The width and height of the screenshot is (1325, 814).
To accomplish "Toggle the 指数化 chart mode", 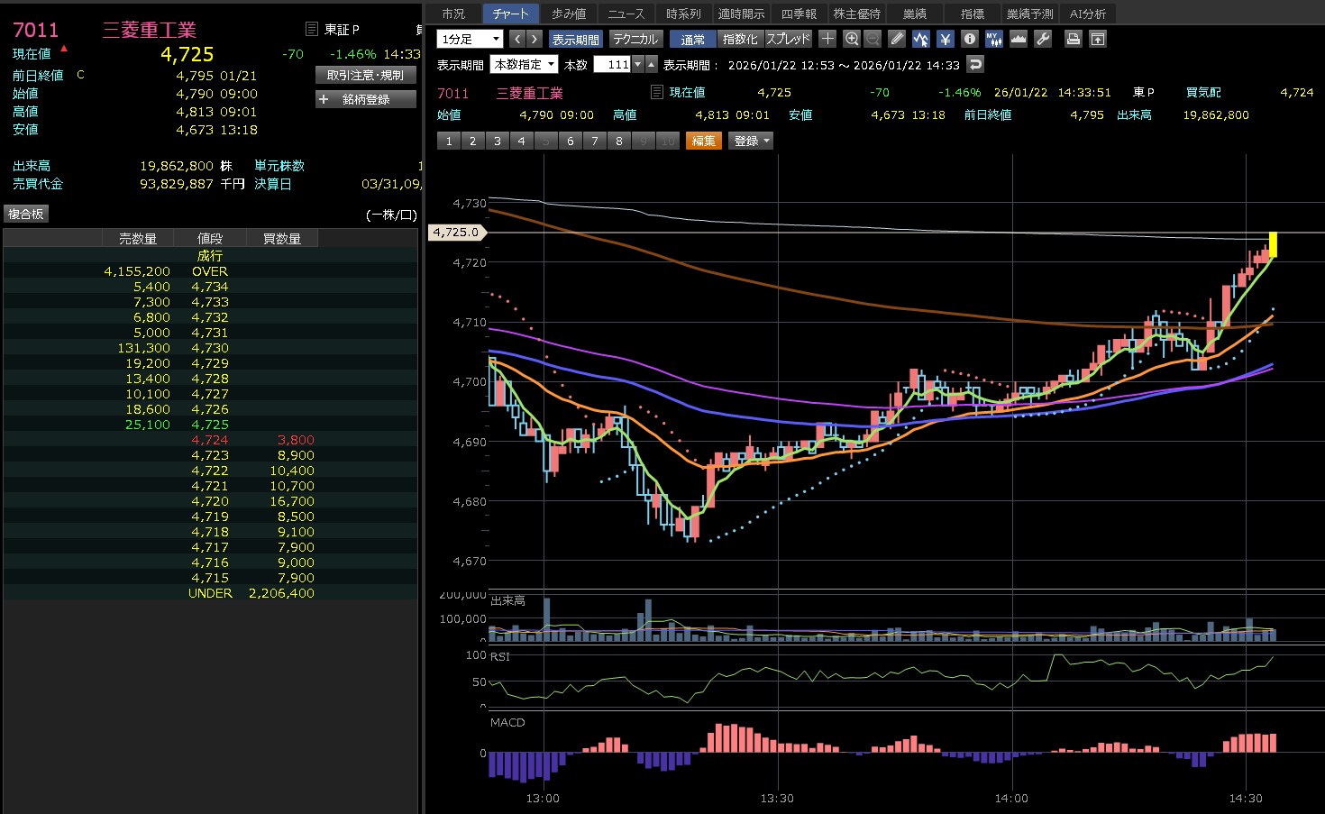I will click(740, 39).
